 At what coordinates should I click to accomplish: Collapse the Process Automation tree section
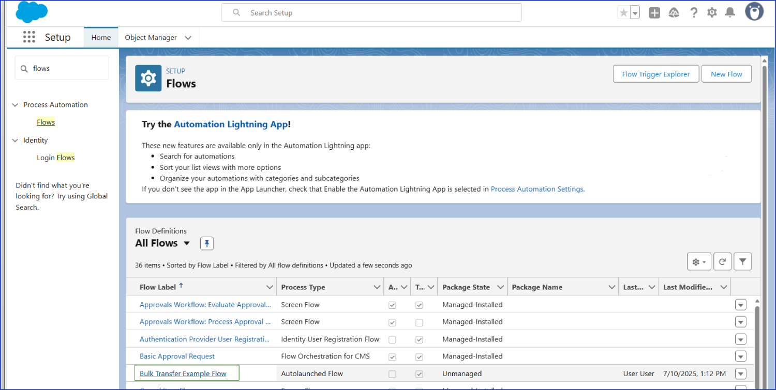(15, 105)
